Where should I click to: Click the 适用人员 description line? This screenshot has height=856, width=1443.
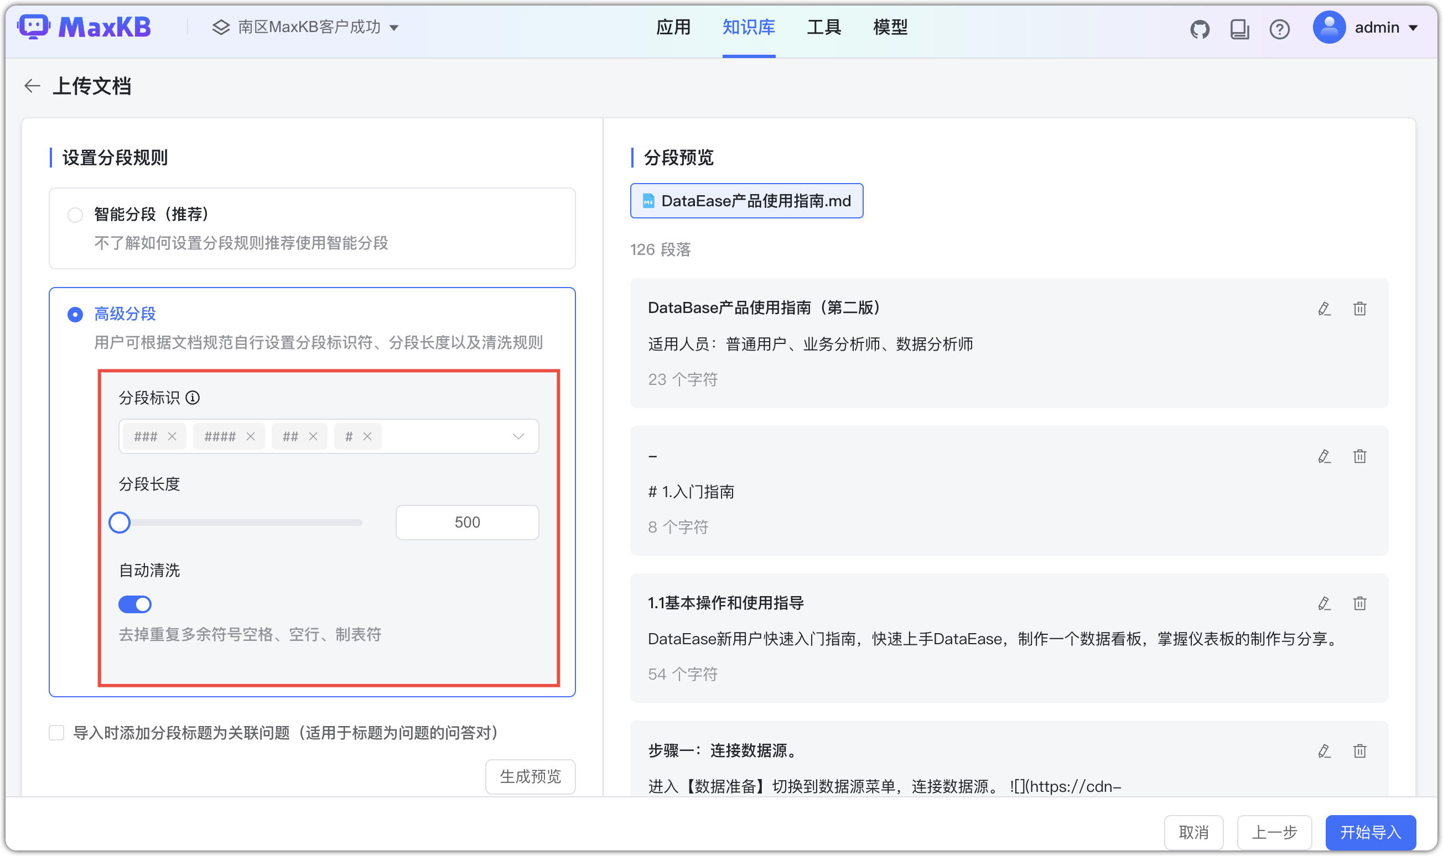pos(810,345)
